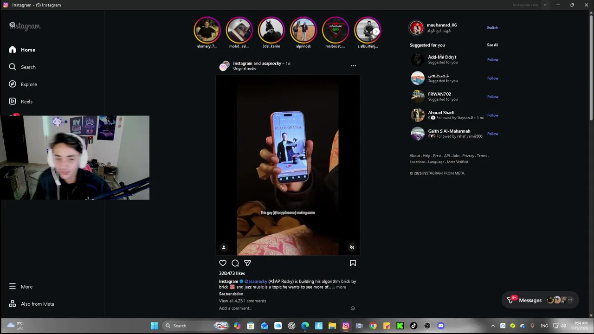Screen dimensions: 594x334
Task: Open post options three-dot menu
Action: pos(353,66)
